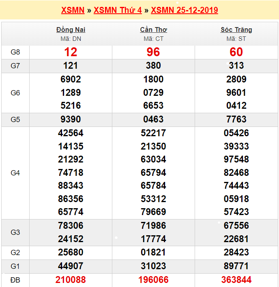Image resolution: width=279 pixels, height=287 pixels.
Task: Click the red G8 number 60
Action: coord(236,52)
